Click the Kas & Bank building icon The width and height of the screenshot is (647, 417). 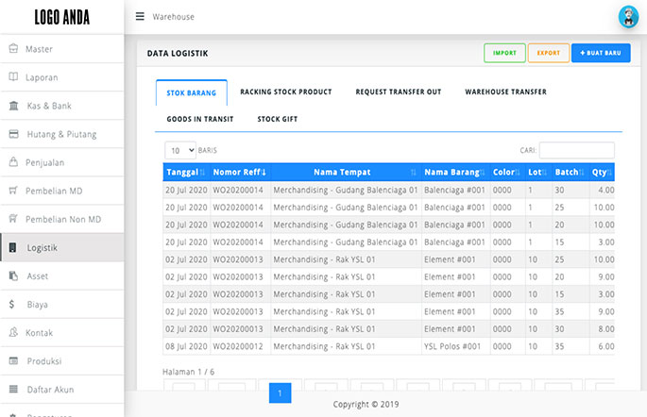click(x=13, y=106)
